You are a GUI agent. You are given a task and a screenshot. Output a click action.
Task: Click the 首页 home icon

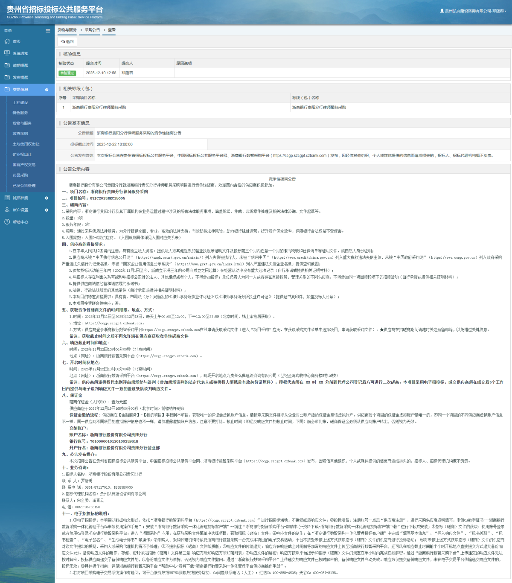pyautogui.click(x=7, y=41)
